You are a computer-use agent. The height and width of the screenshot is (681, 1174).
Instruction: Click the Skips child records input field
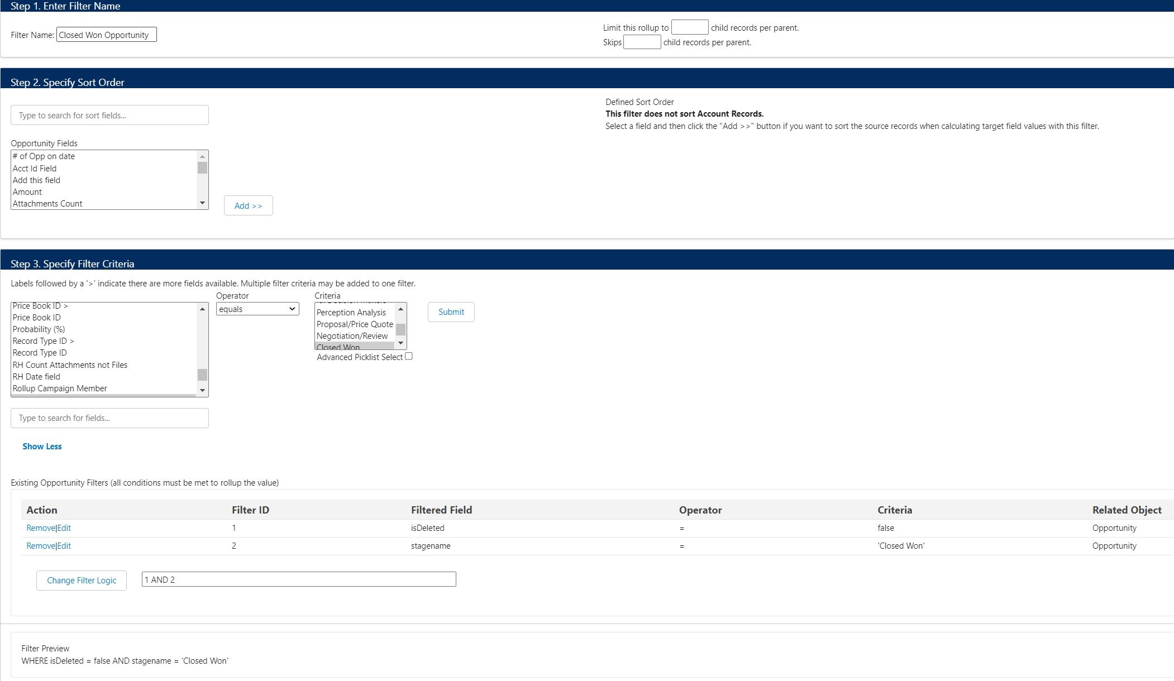(x=641, y=42)
